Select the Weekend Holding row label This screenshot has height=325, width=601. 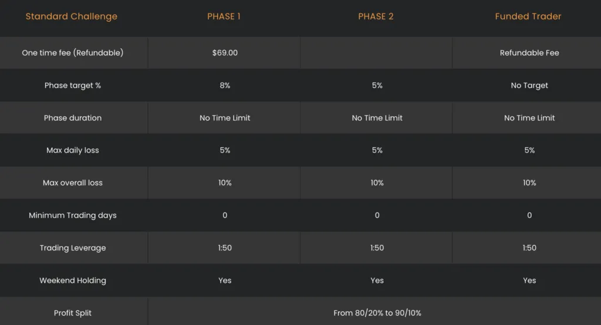73,280
